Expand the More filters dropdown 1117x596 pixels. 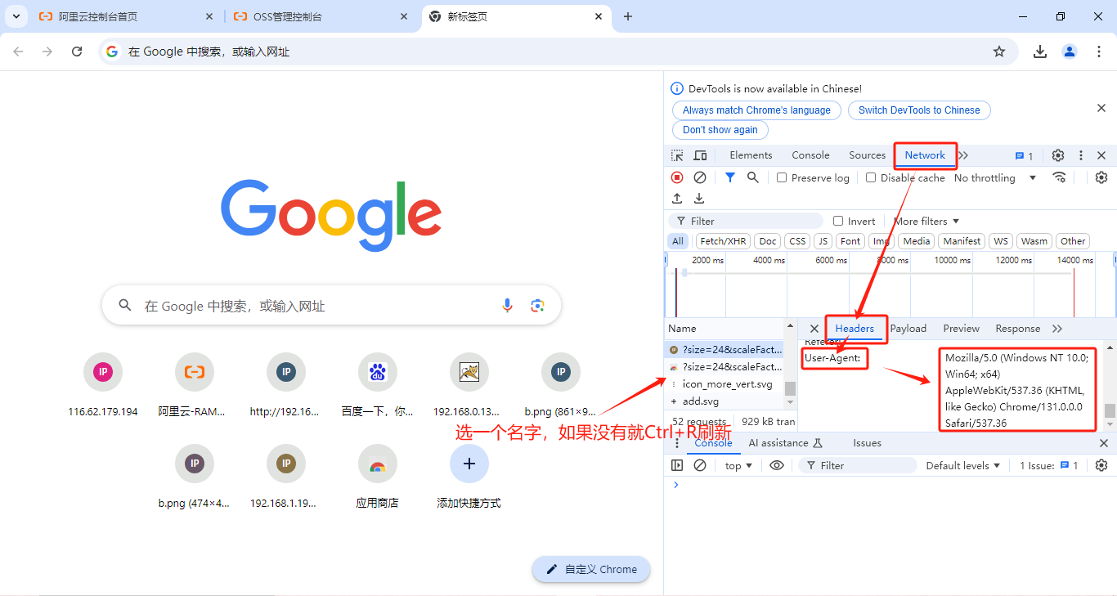tap(926, 221)
